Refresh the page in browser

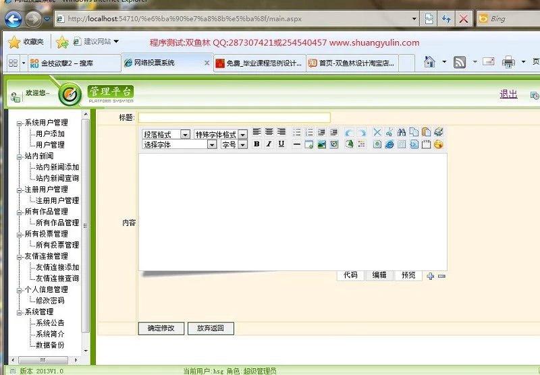(446, 19)
